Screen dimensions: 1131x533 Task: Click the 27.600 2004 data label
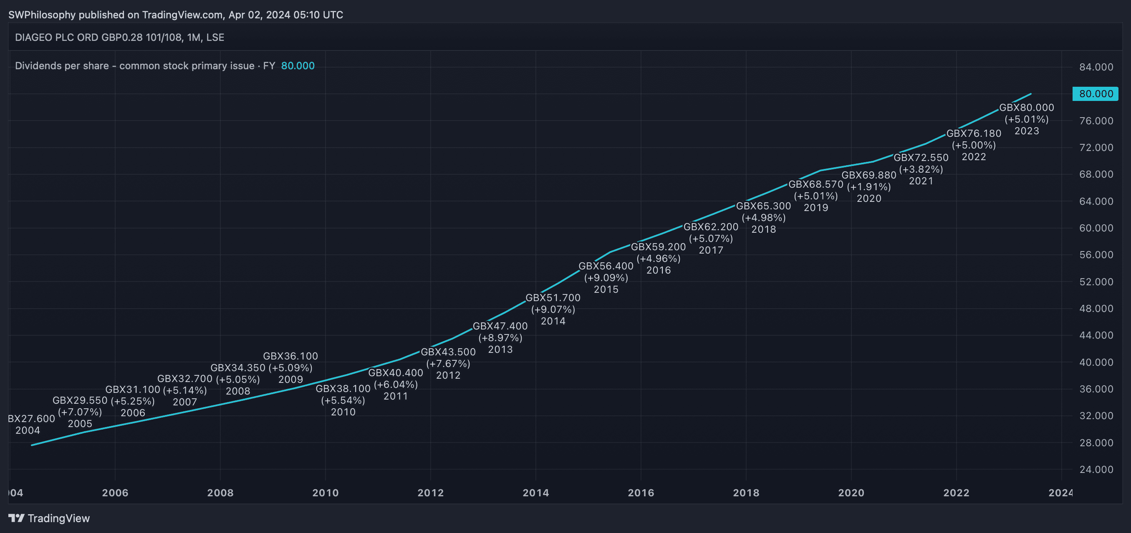pyautogui.click(x=31, y=424)
